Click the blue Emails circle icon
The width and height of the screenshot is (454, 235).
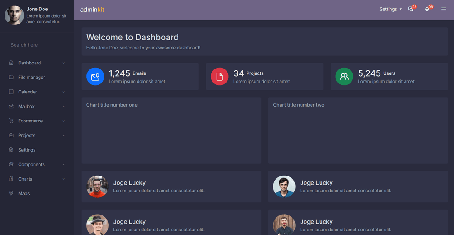tap(95, 76)
